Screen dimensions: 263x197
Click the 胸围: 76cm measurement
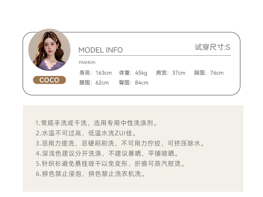point(209,73)
